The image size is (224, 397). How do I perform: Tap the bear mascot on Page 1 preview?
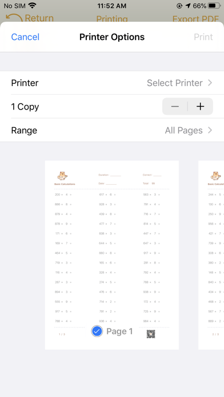click(x=62, y=176)
